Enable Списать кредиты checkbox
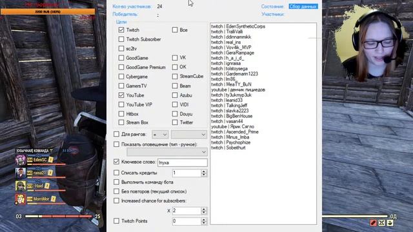 click(116, 173)
